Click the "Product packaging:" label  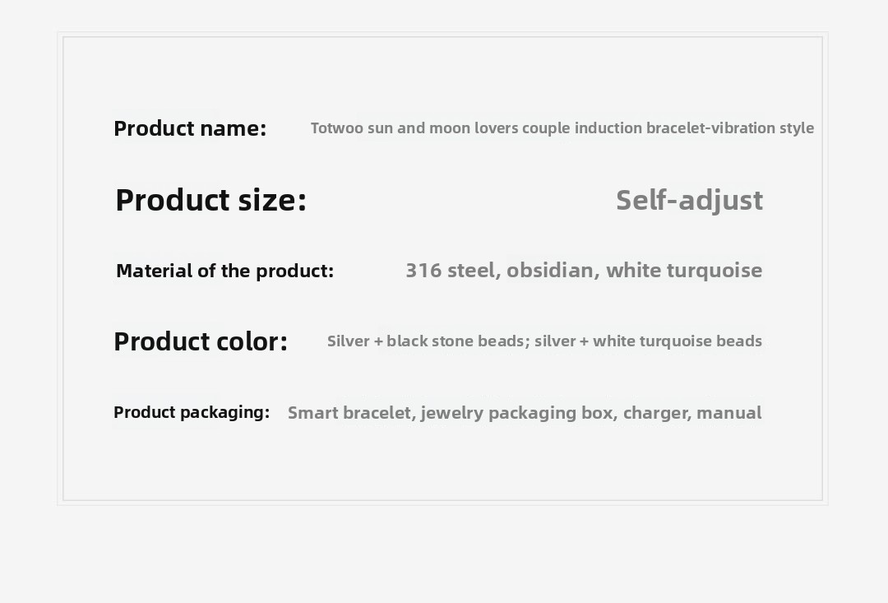[192, 412]
